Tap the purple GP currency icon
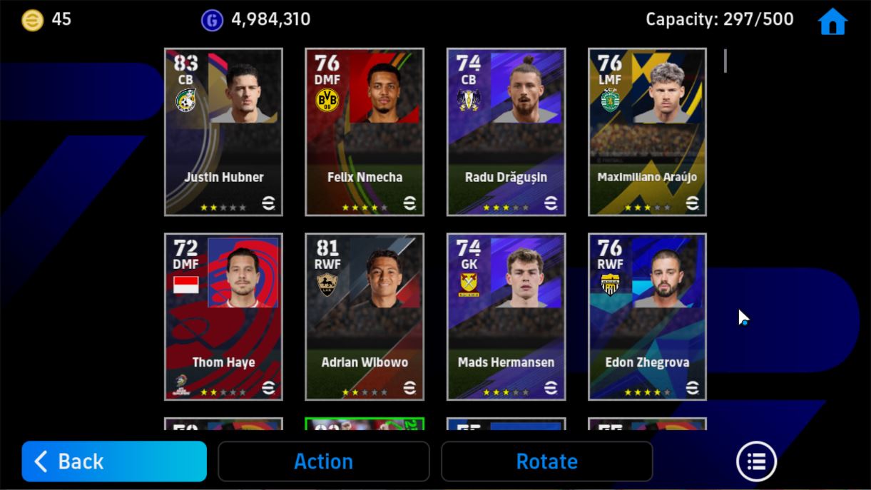The width and height of the screenshot is (871, 490). (x=212, y=20)
